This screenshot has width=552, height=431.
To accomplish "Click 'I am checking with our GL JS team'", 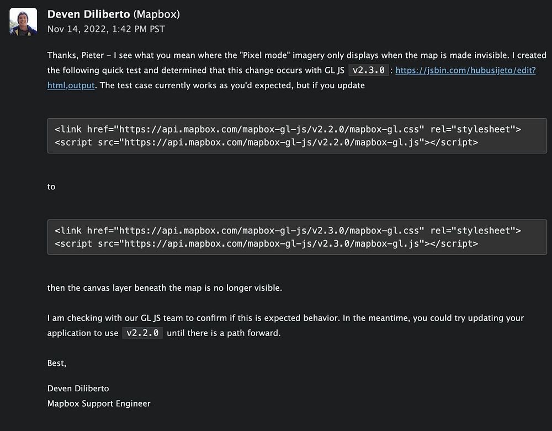I will coord(116,318).
